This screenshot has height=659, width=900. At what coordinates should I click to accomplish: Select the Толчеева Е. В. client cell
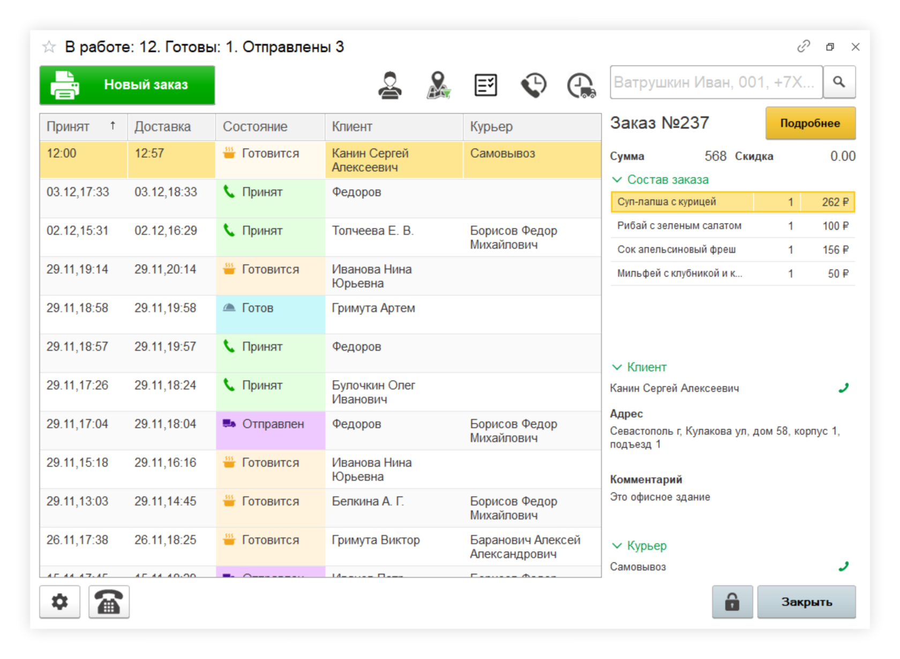(x=394, y=237)
